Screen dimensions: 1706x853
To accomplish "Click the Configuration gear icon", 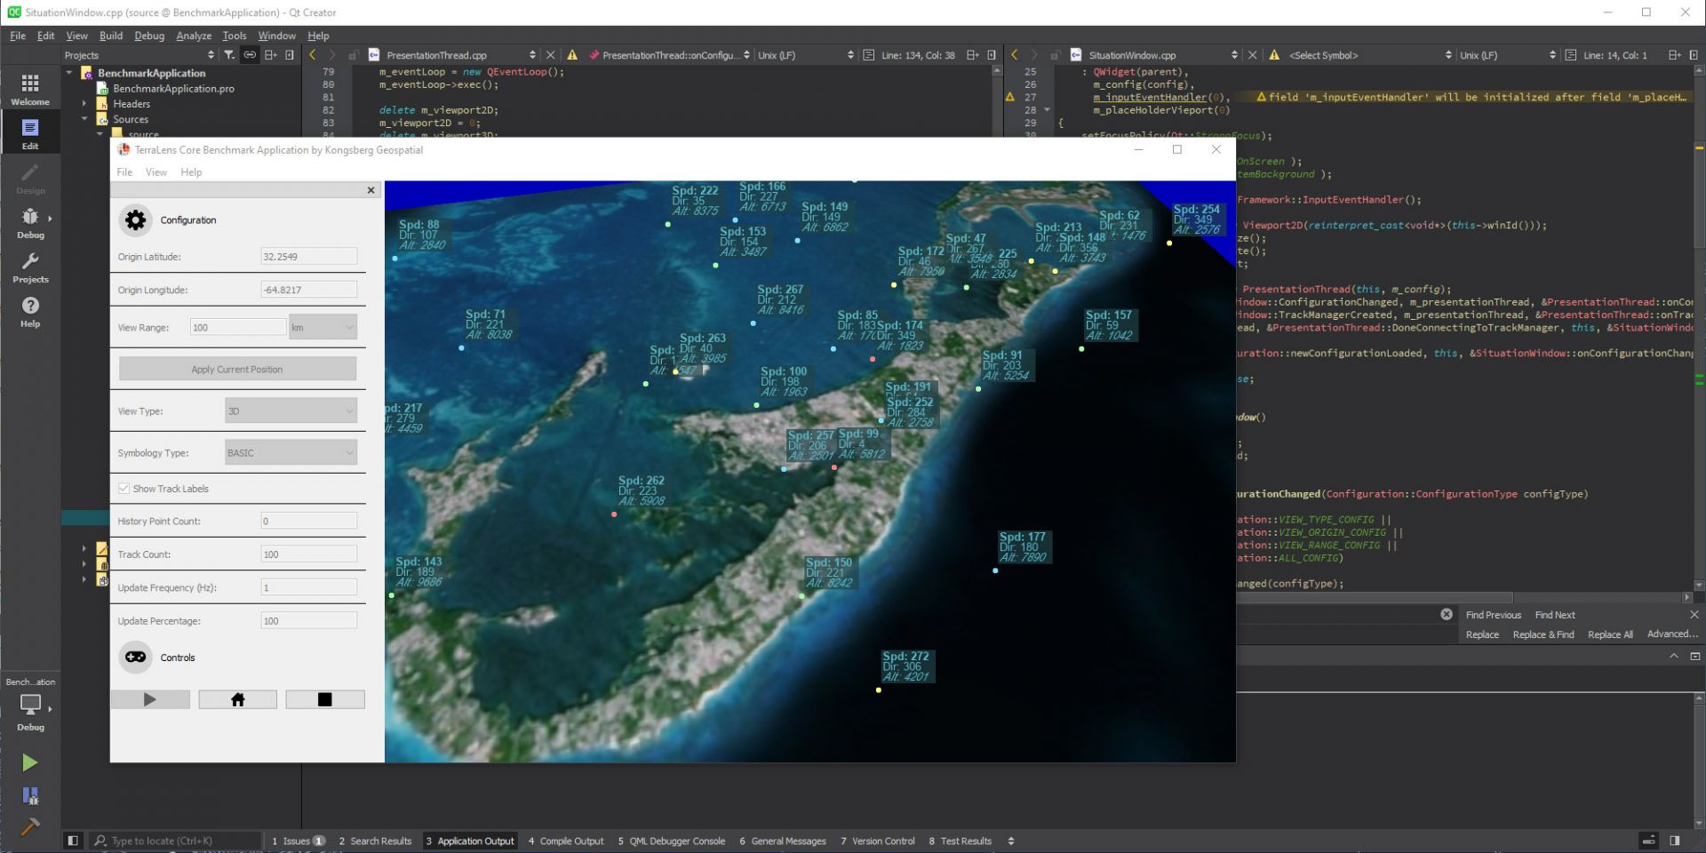I will pyautogui.click(x=135, y=220).
